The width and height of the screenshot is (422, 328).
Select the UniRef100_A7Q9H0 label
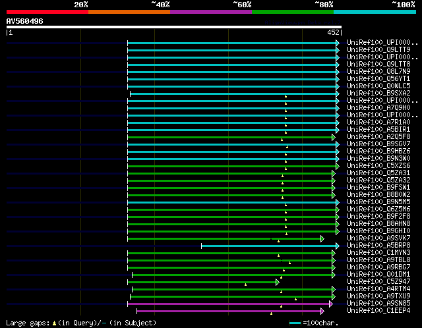pyautogui.click(x=378, y=108)
